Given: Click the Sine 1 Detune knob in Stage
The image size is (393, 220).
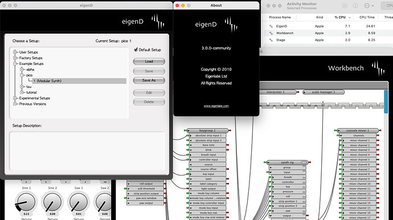Looking at the screenshot, I should point(26,202).
